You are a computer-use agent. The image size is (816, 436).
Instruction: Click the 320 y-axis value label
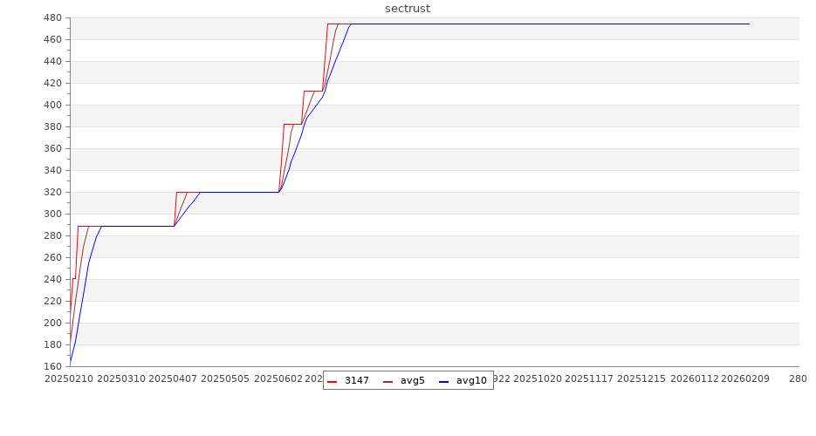(x=51, y=193)
